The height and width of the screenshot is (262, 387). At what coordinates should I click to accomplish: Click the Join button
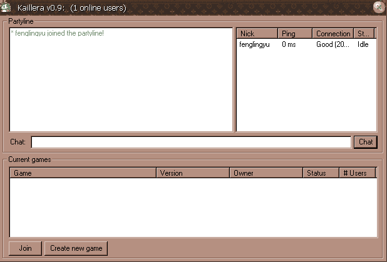(x=25, y=248)
